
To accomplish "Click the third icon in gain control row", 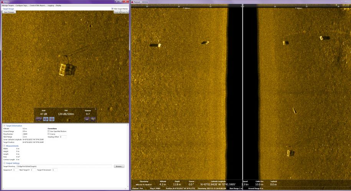I will 52,119.
